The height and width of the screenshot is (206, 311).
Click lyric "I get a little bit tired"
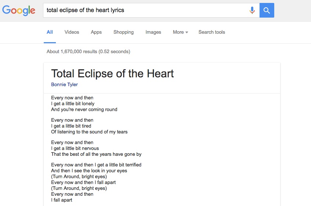[71, 126]
